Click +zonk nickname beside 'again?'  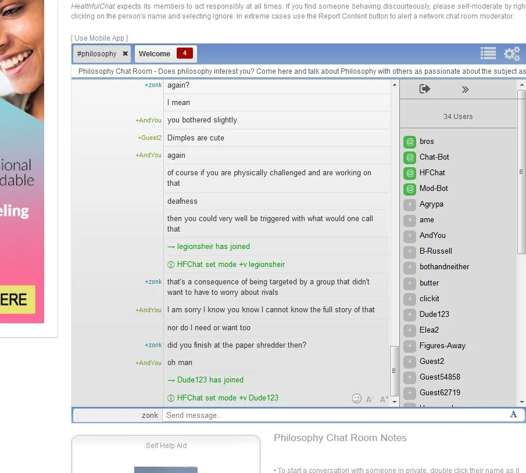click(153, 85)
